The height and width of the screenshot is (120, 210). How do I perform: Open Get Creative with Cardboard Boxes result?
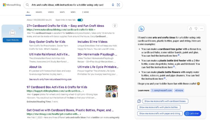(70, 110)
